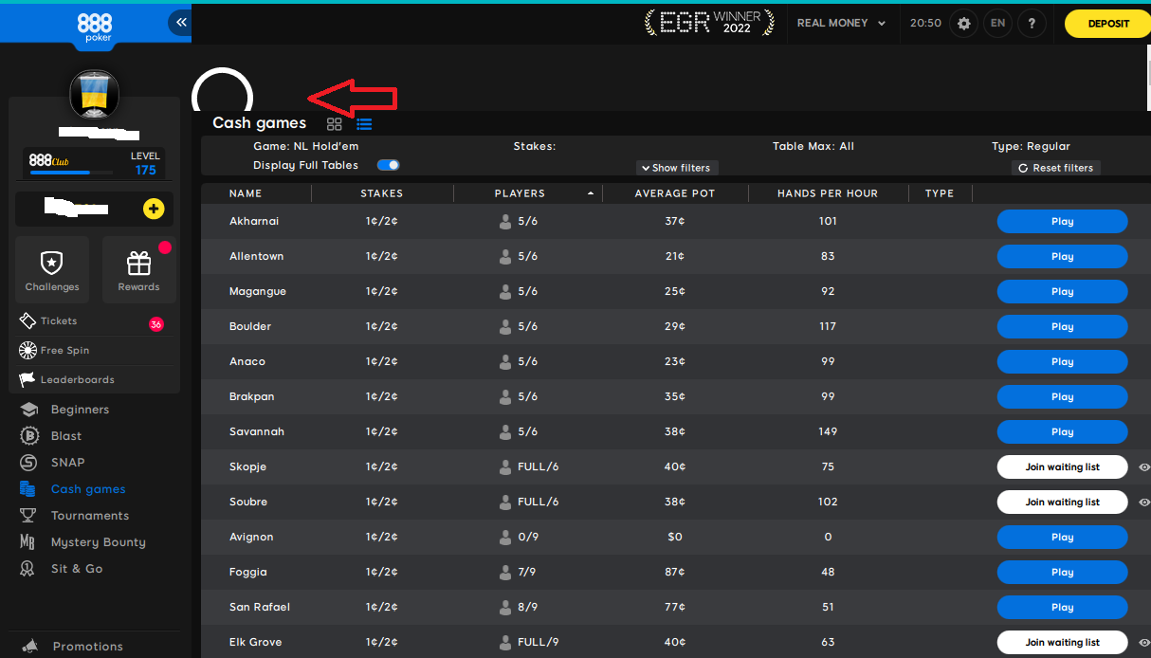Sort table by AVERAGE POT column

tap(675, 193)
